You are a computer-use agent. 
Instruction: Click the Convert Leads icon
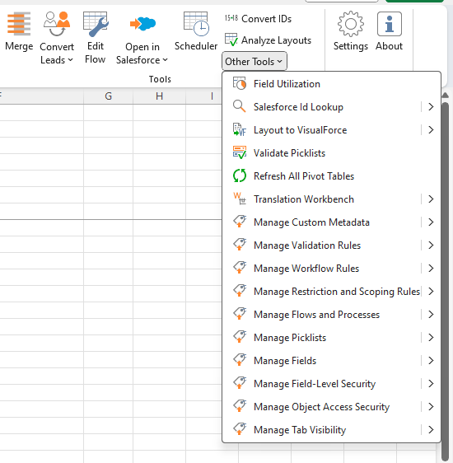click(x=57, y=24)
